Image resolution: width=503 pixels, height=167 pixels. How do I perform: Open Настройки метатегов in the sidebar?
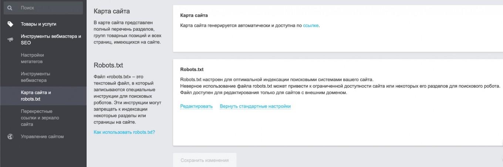[32, 58]
